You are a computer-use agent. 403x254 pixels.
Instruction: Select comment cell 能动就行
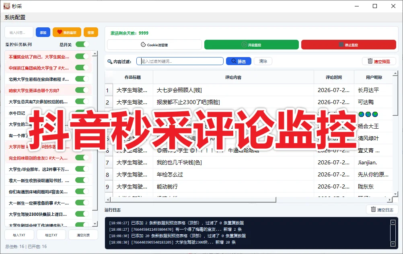click(233, 187)
